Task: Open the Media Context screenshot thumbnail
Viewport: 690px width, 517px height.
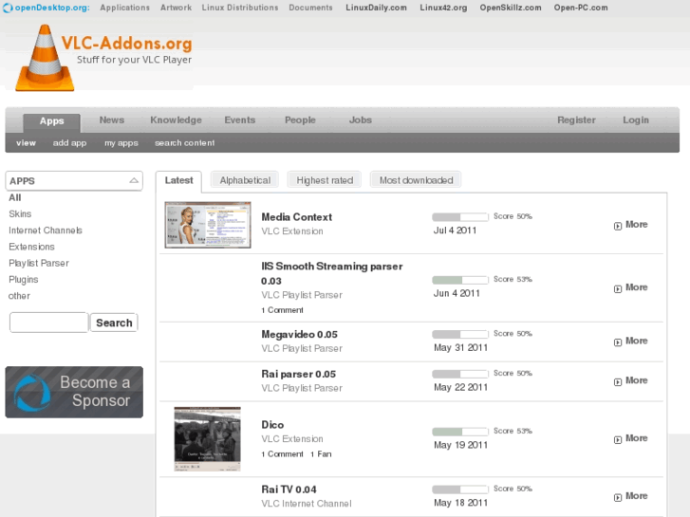Action: 208,225
